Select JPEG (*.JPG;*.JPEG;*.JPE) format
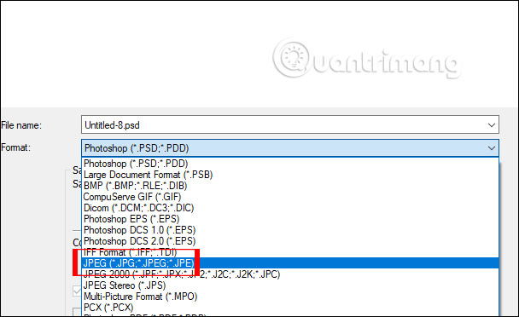 (x=290, y=263)
